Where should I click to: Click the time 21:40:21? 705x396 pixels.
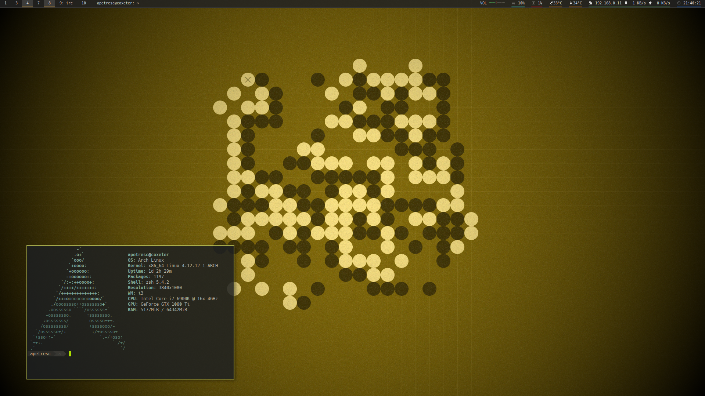tap(692, 3)
